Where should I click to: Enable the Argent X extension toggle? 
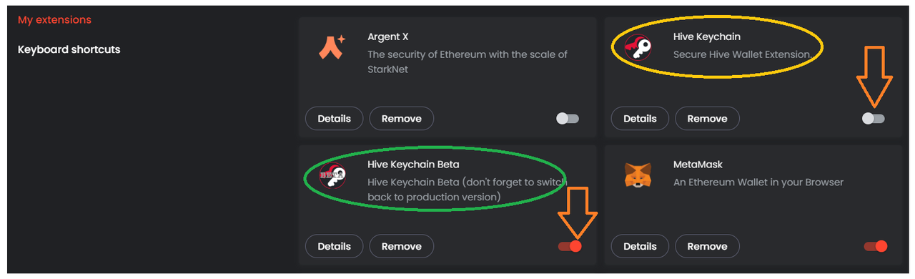pyautogui.click(x=568, y=119)
